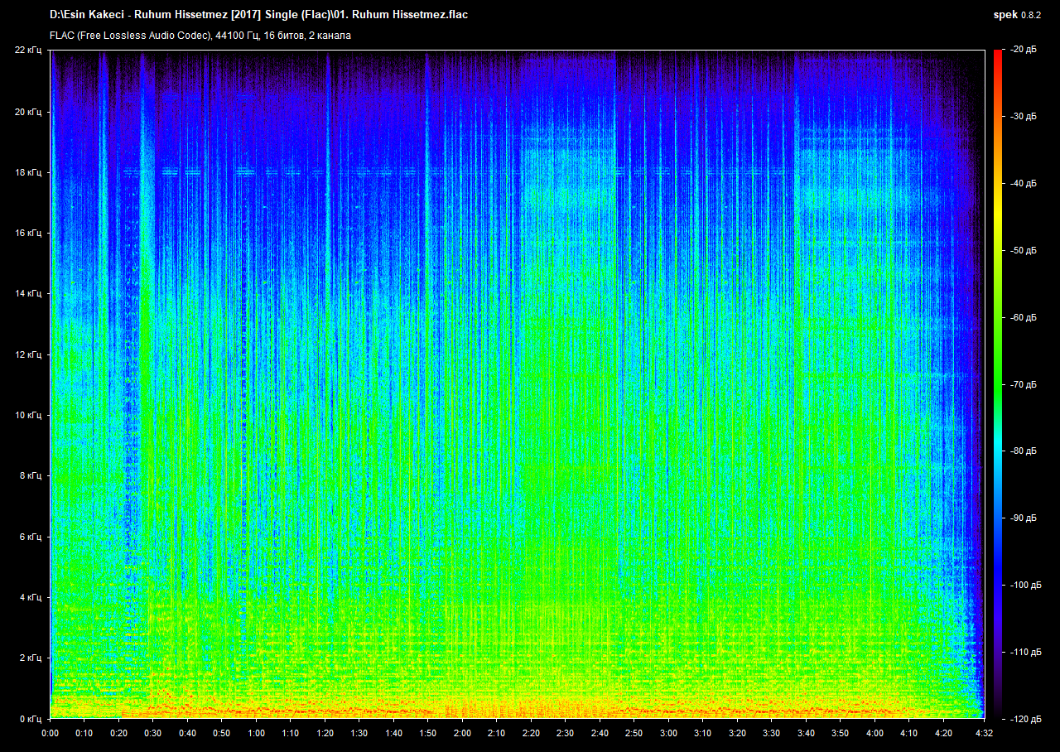
Task: Click the 0:50 time axis label
Action: (222, 734)
